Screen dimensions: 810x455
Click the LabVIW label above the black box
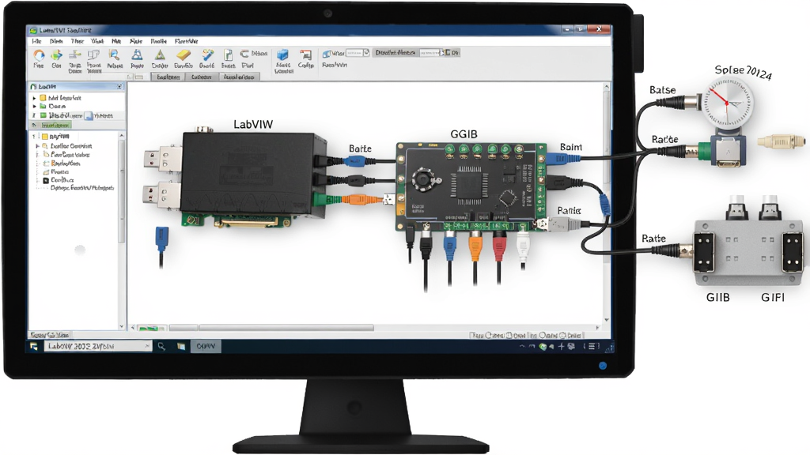[x=253, y=124]
